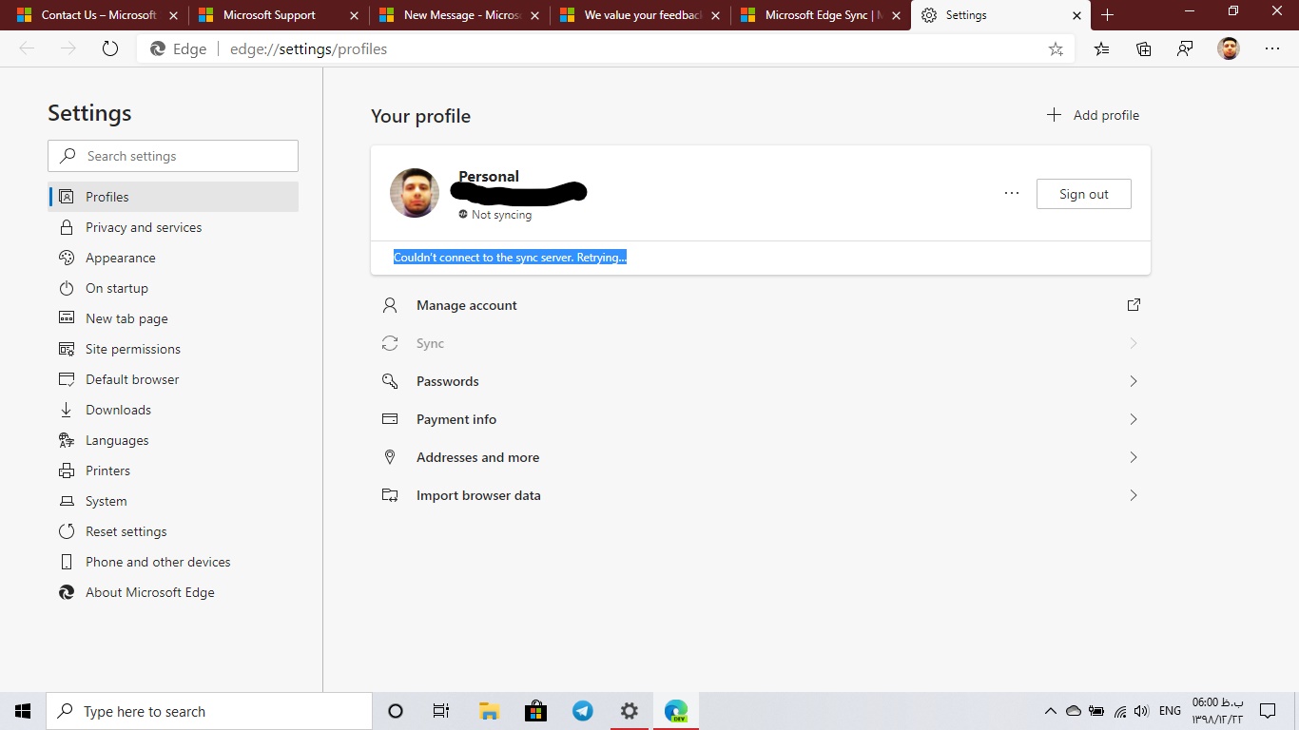Viewport: 1299px width, 730px height.
Task: Go to Downloads settings
Action: point(173,410)
